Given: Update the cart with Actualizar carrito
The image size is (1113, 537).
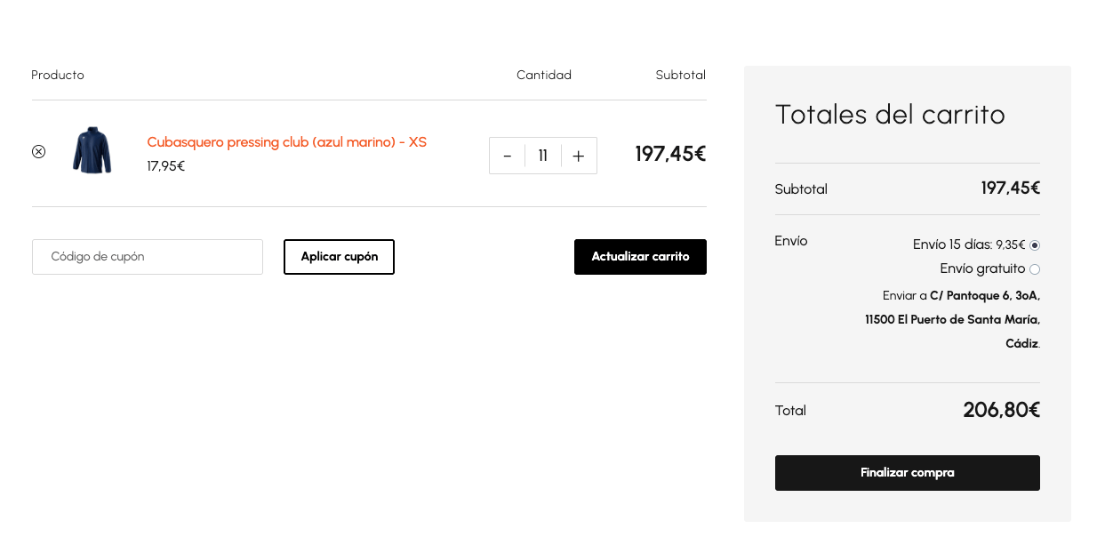Looking at the screenshot, I should [x=640, y=257].
